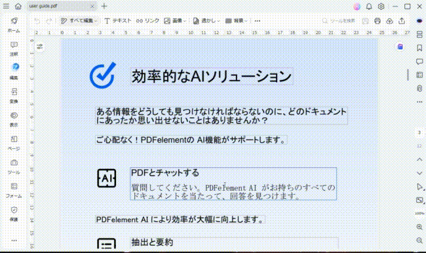Insert a link with リンク tool
This screenshot has height=253, width=426.
click(x=148, y=21)
